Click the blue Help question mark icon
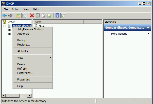The height and width of the screenshot is (104, 153). [x=57, y=15]
